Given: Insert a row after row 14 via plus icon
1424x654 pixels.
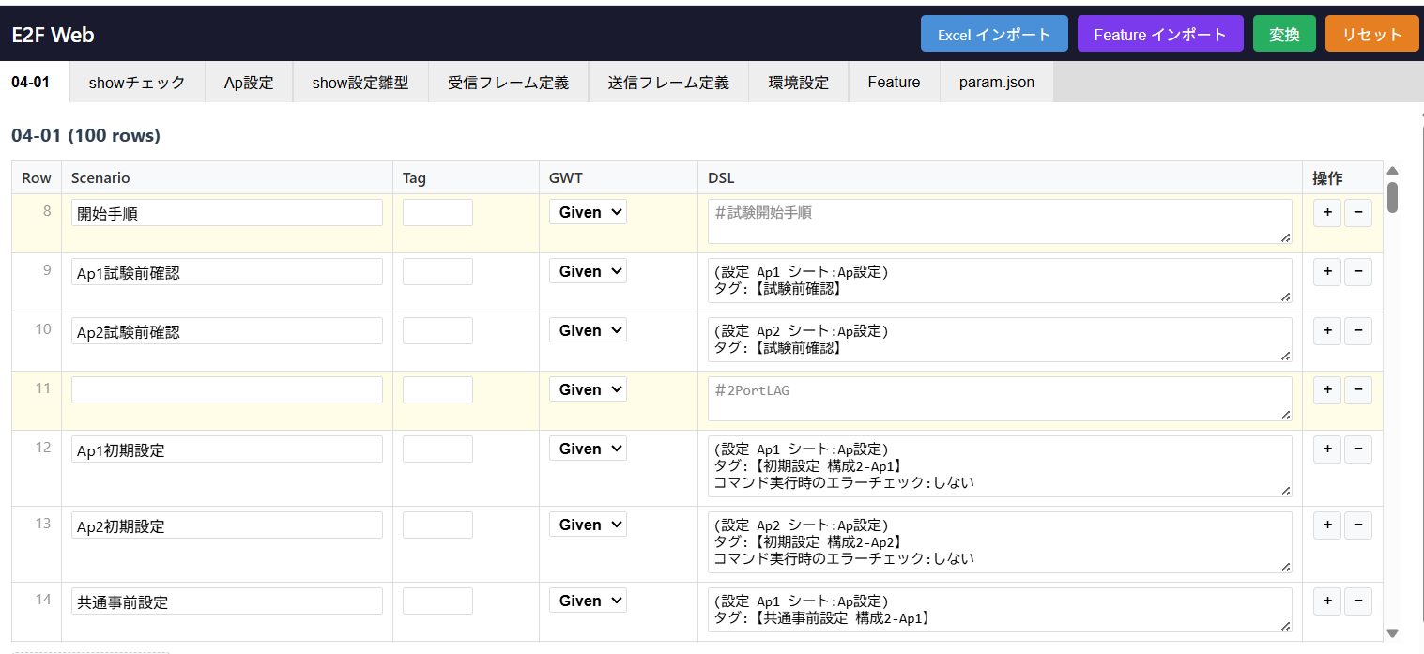Looking at the screenshot, I should (x=1326, y=601).
